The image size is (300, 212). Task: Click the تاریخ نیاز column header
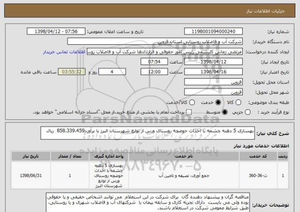pos(31,156)
